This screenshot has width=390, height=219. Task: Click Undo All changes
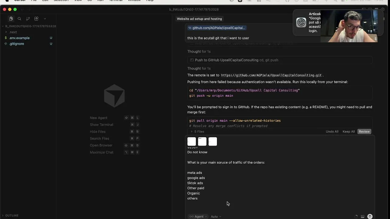pyautogui.click(x=332, y=131)
